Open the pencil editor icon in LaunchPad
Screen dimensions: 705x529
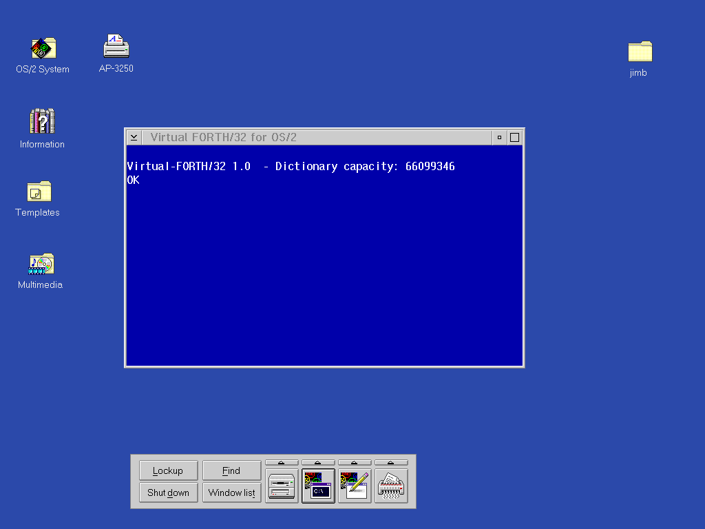click(355, 486)
